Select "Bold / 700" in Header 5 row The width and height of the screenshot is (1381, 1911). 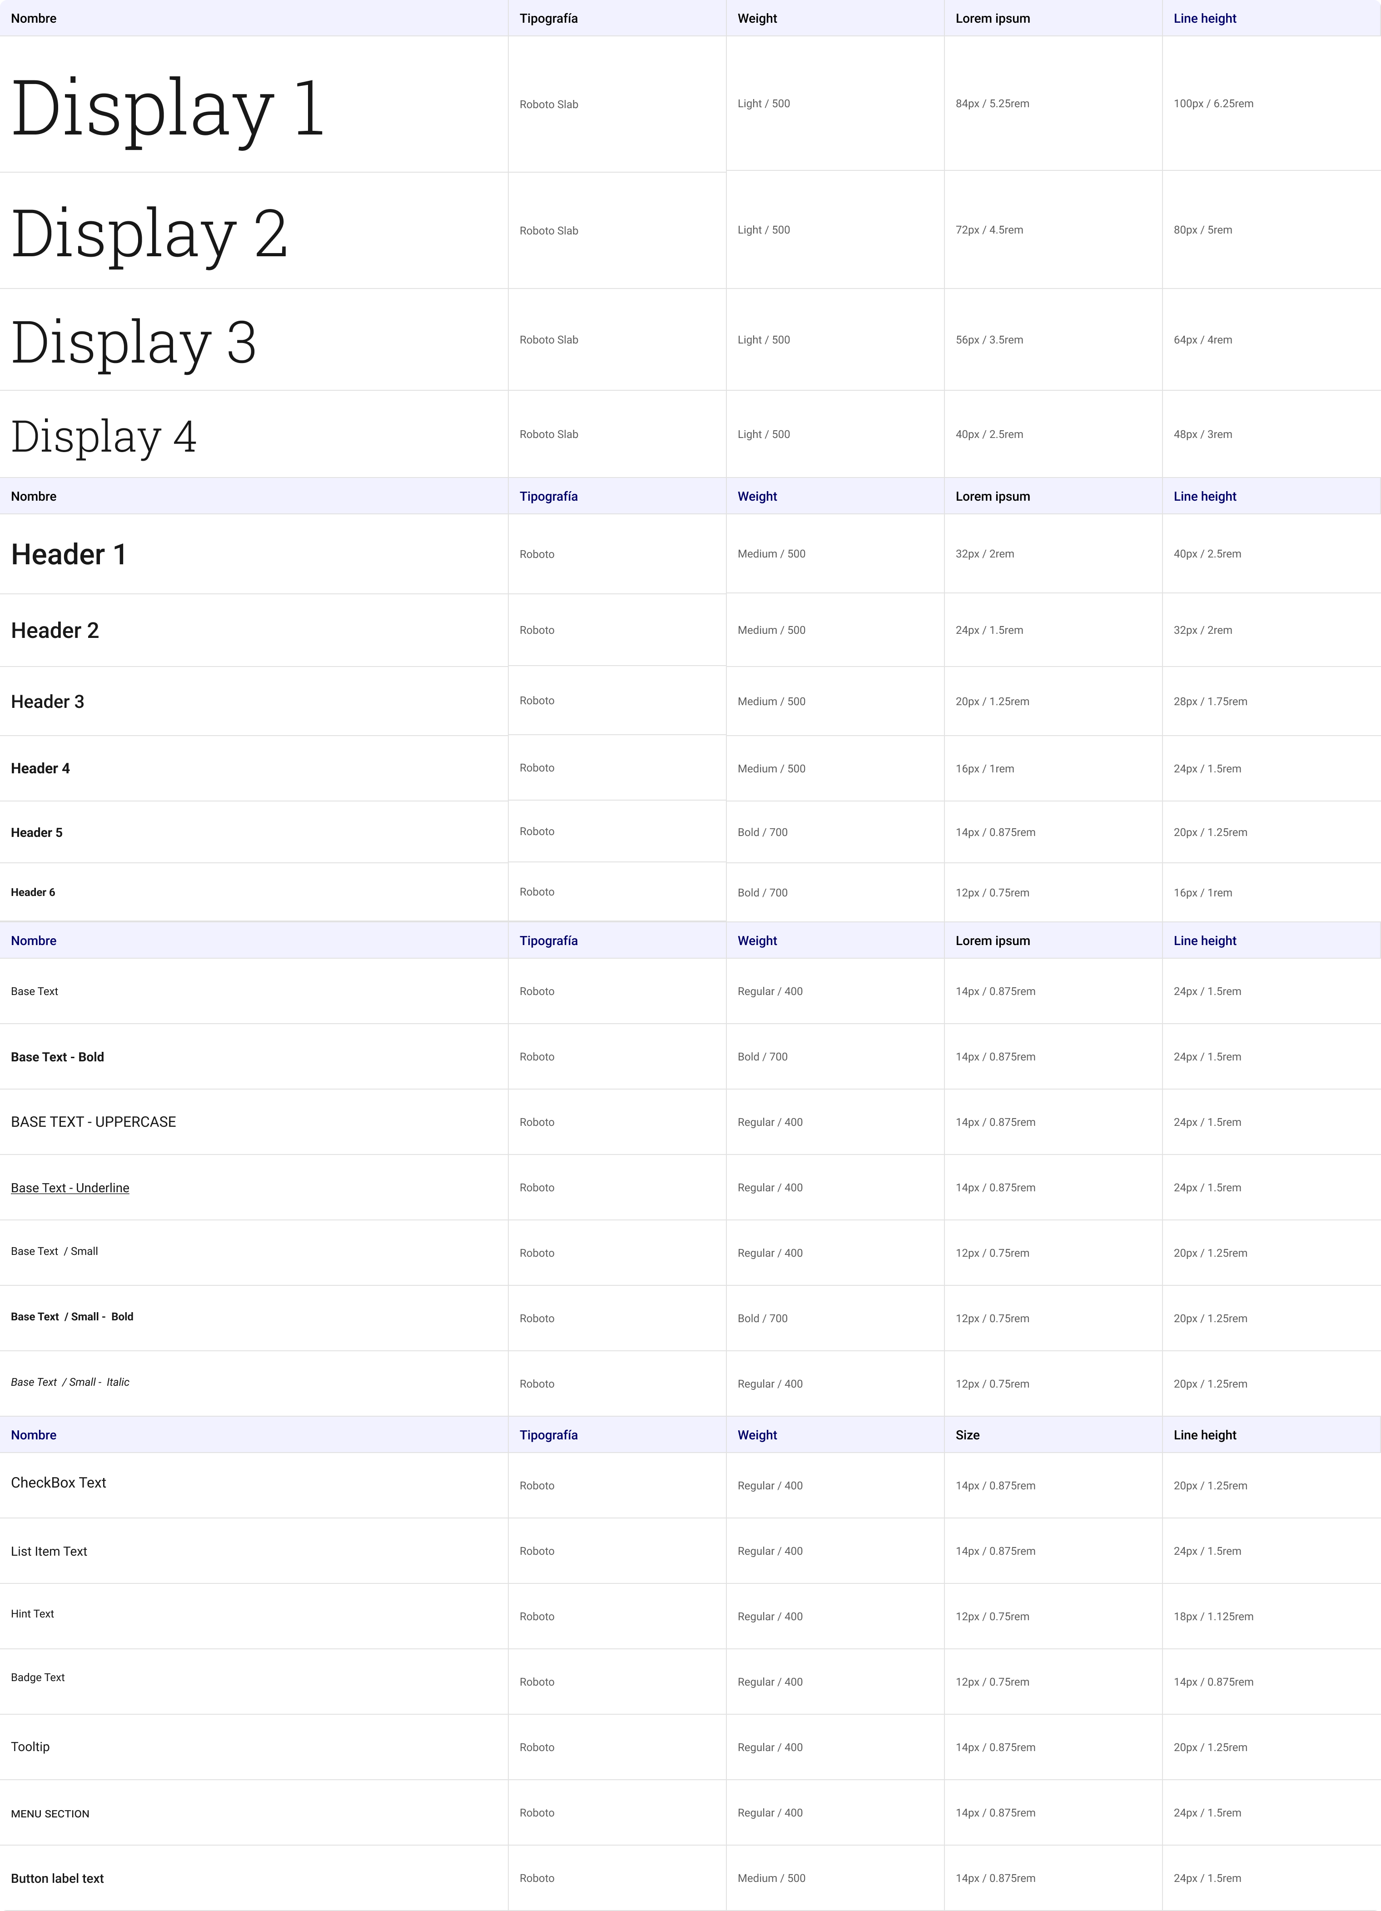(x=763, y=832)
